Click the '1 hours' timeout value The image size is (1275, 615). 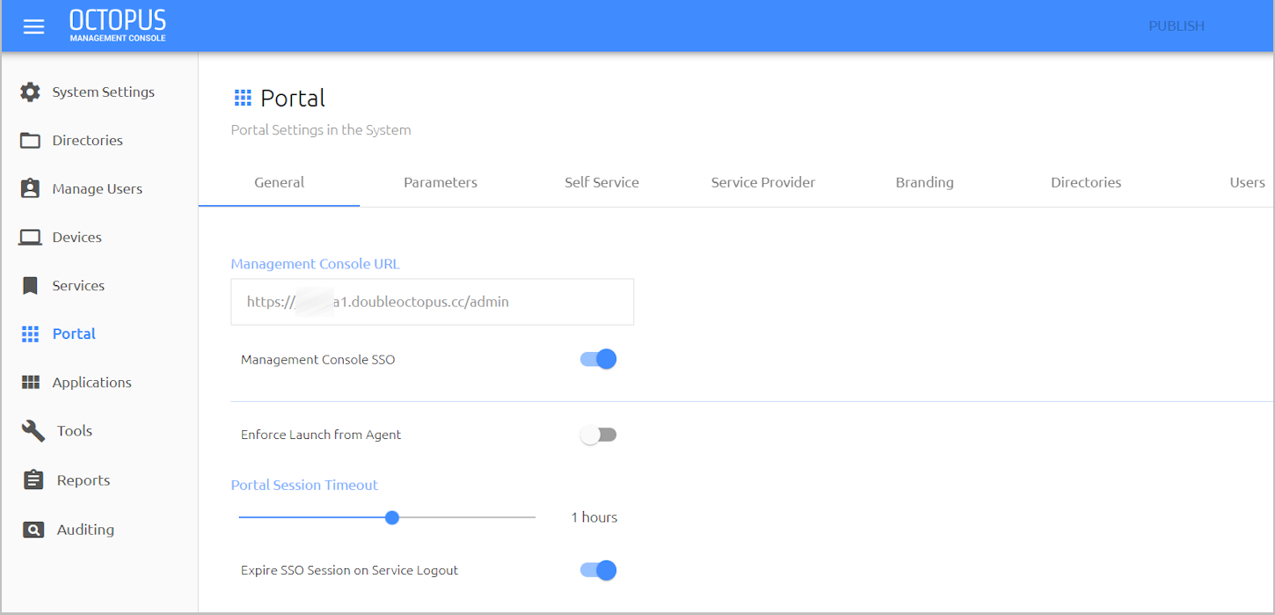coord(594,517)
